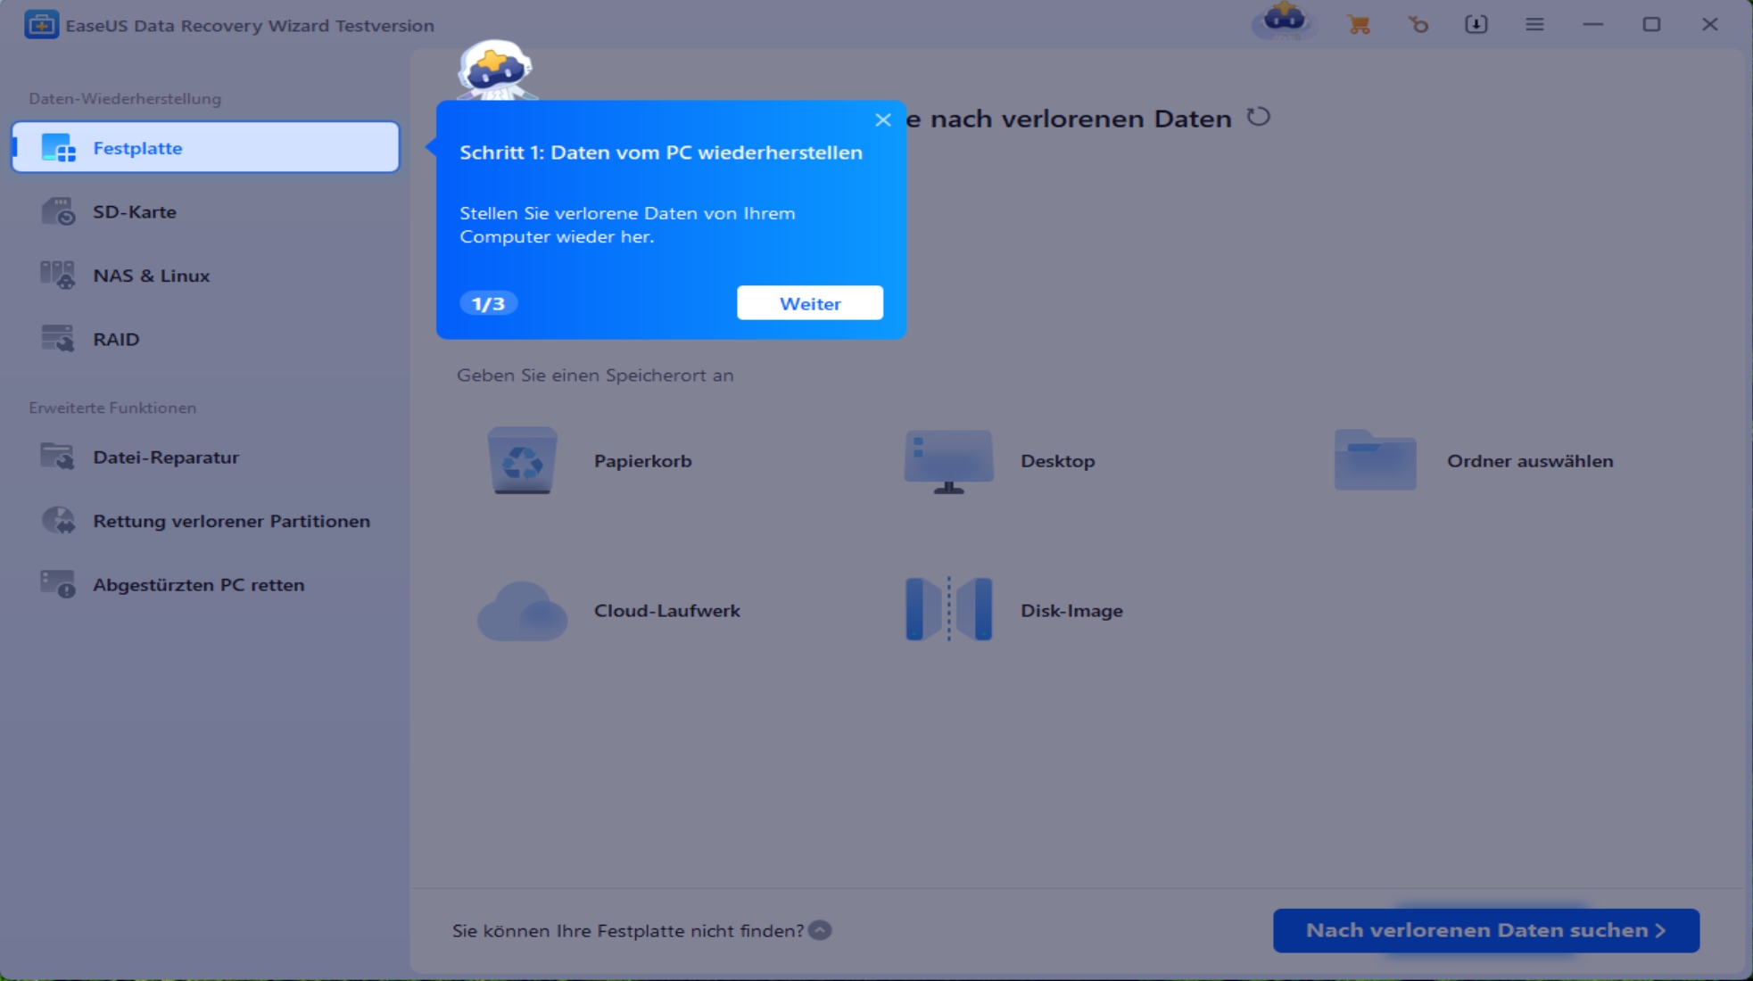The image size is (1753, 981).
Task: Click the import session download icon
Action: tap(1476, 25)
